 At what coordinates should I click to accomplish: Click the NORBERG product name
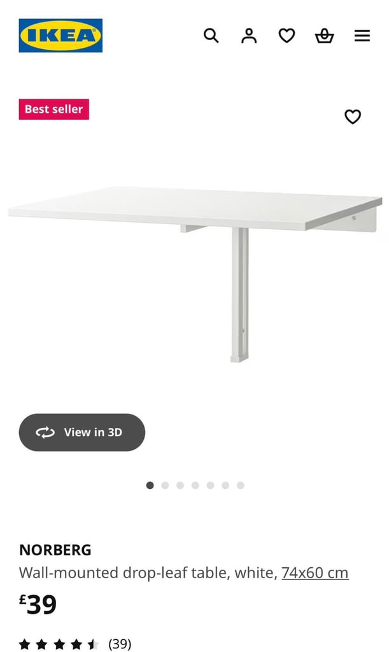[55, 549]
